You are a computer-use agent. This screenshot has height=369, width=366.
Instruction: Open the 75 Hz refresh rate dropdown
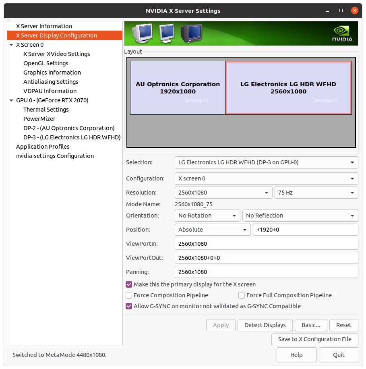point(316,193)
